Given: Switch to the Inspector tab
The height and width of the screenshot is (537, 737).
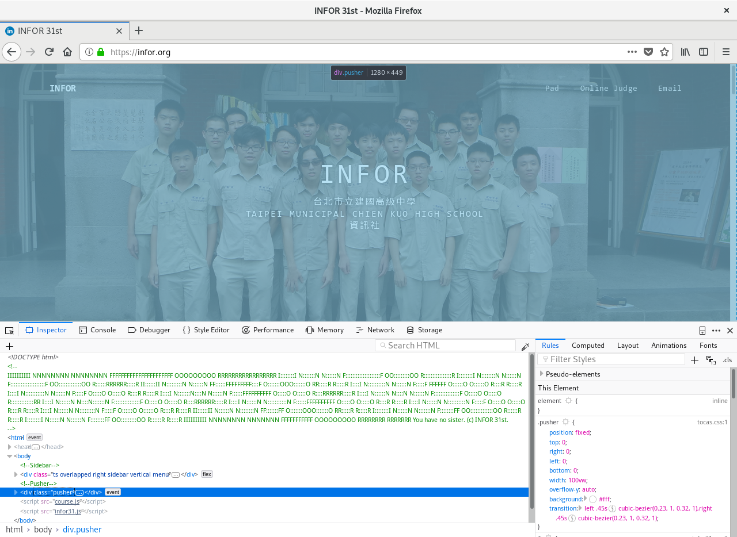Looking at the screenshot, I should [x=46, y=330].
